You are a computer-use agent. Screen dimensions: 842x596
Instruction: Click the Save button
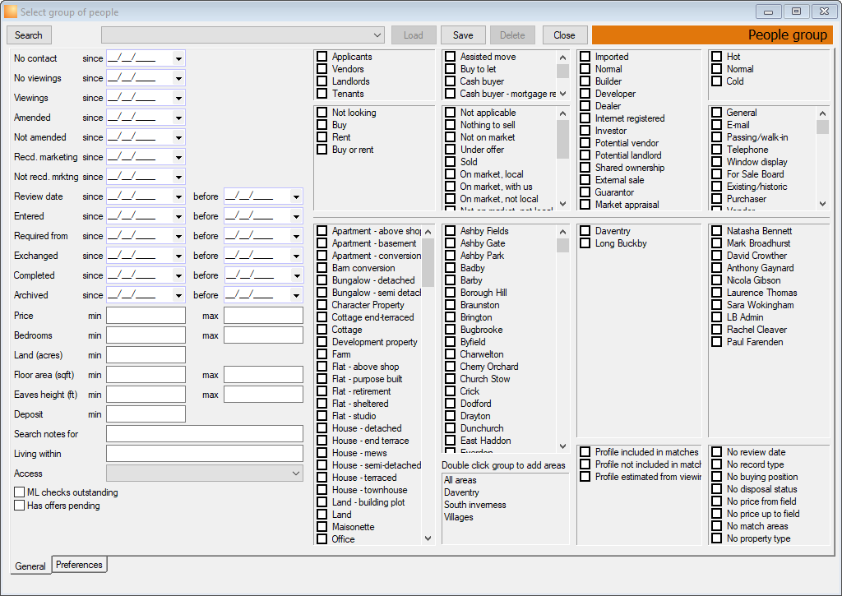coord(463,35)
